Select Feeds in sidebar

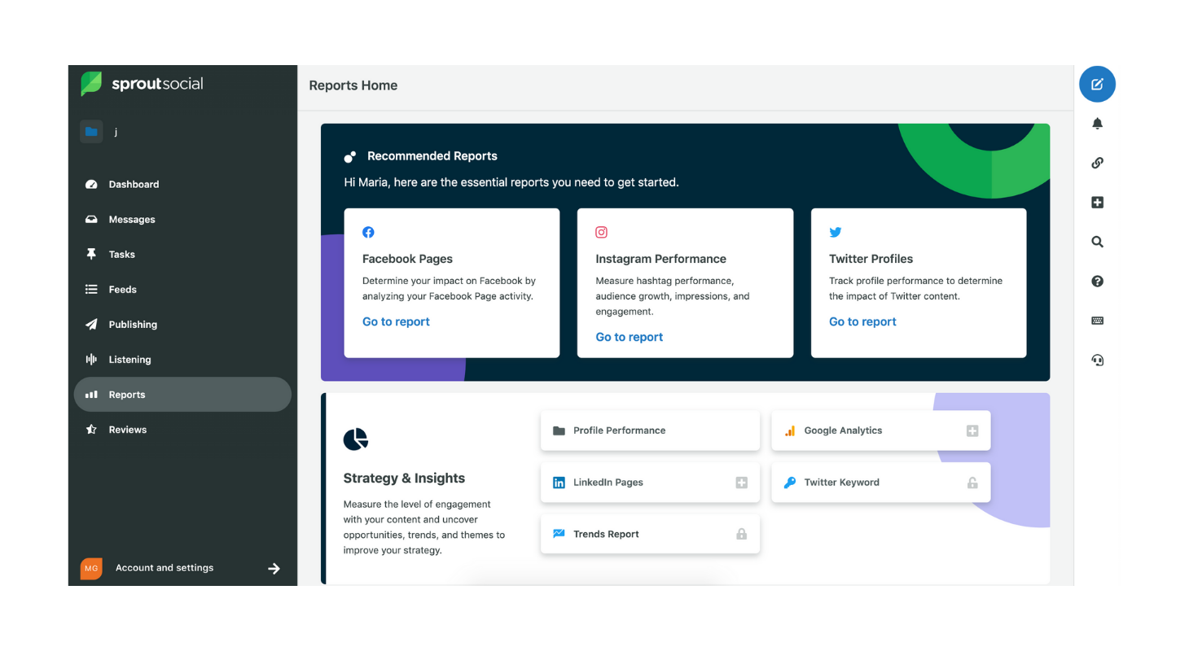click(x=182, y=290)
